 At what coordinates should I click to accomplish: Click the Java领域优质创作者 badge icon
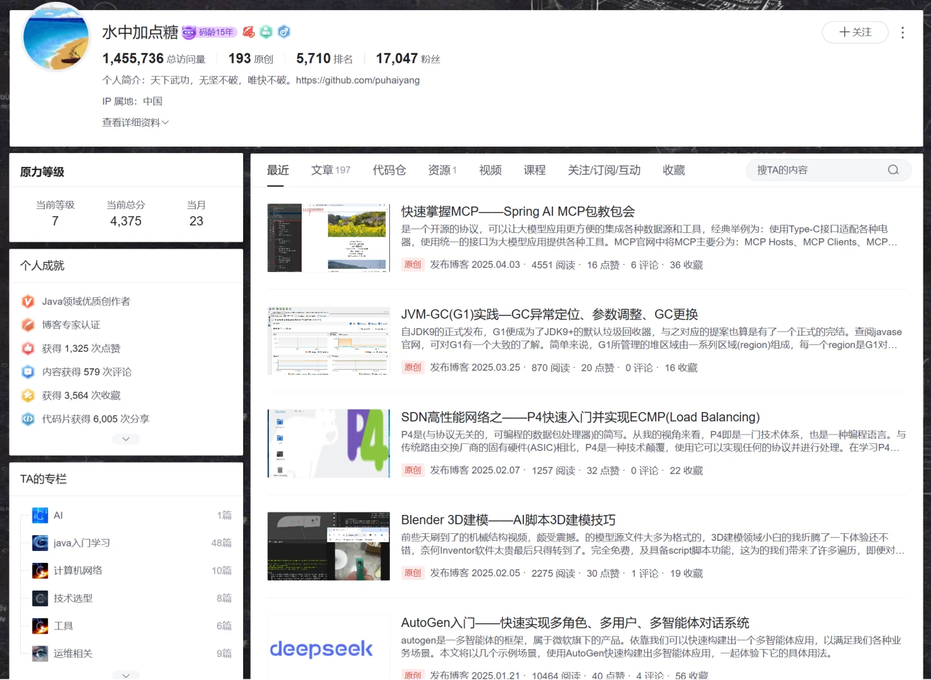click(x=28, y=302)
